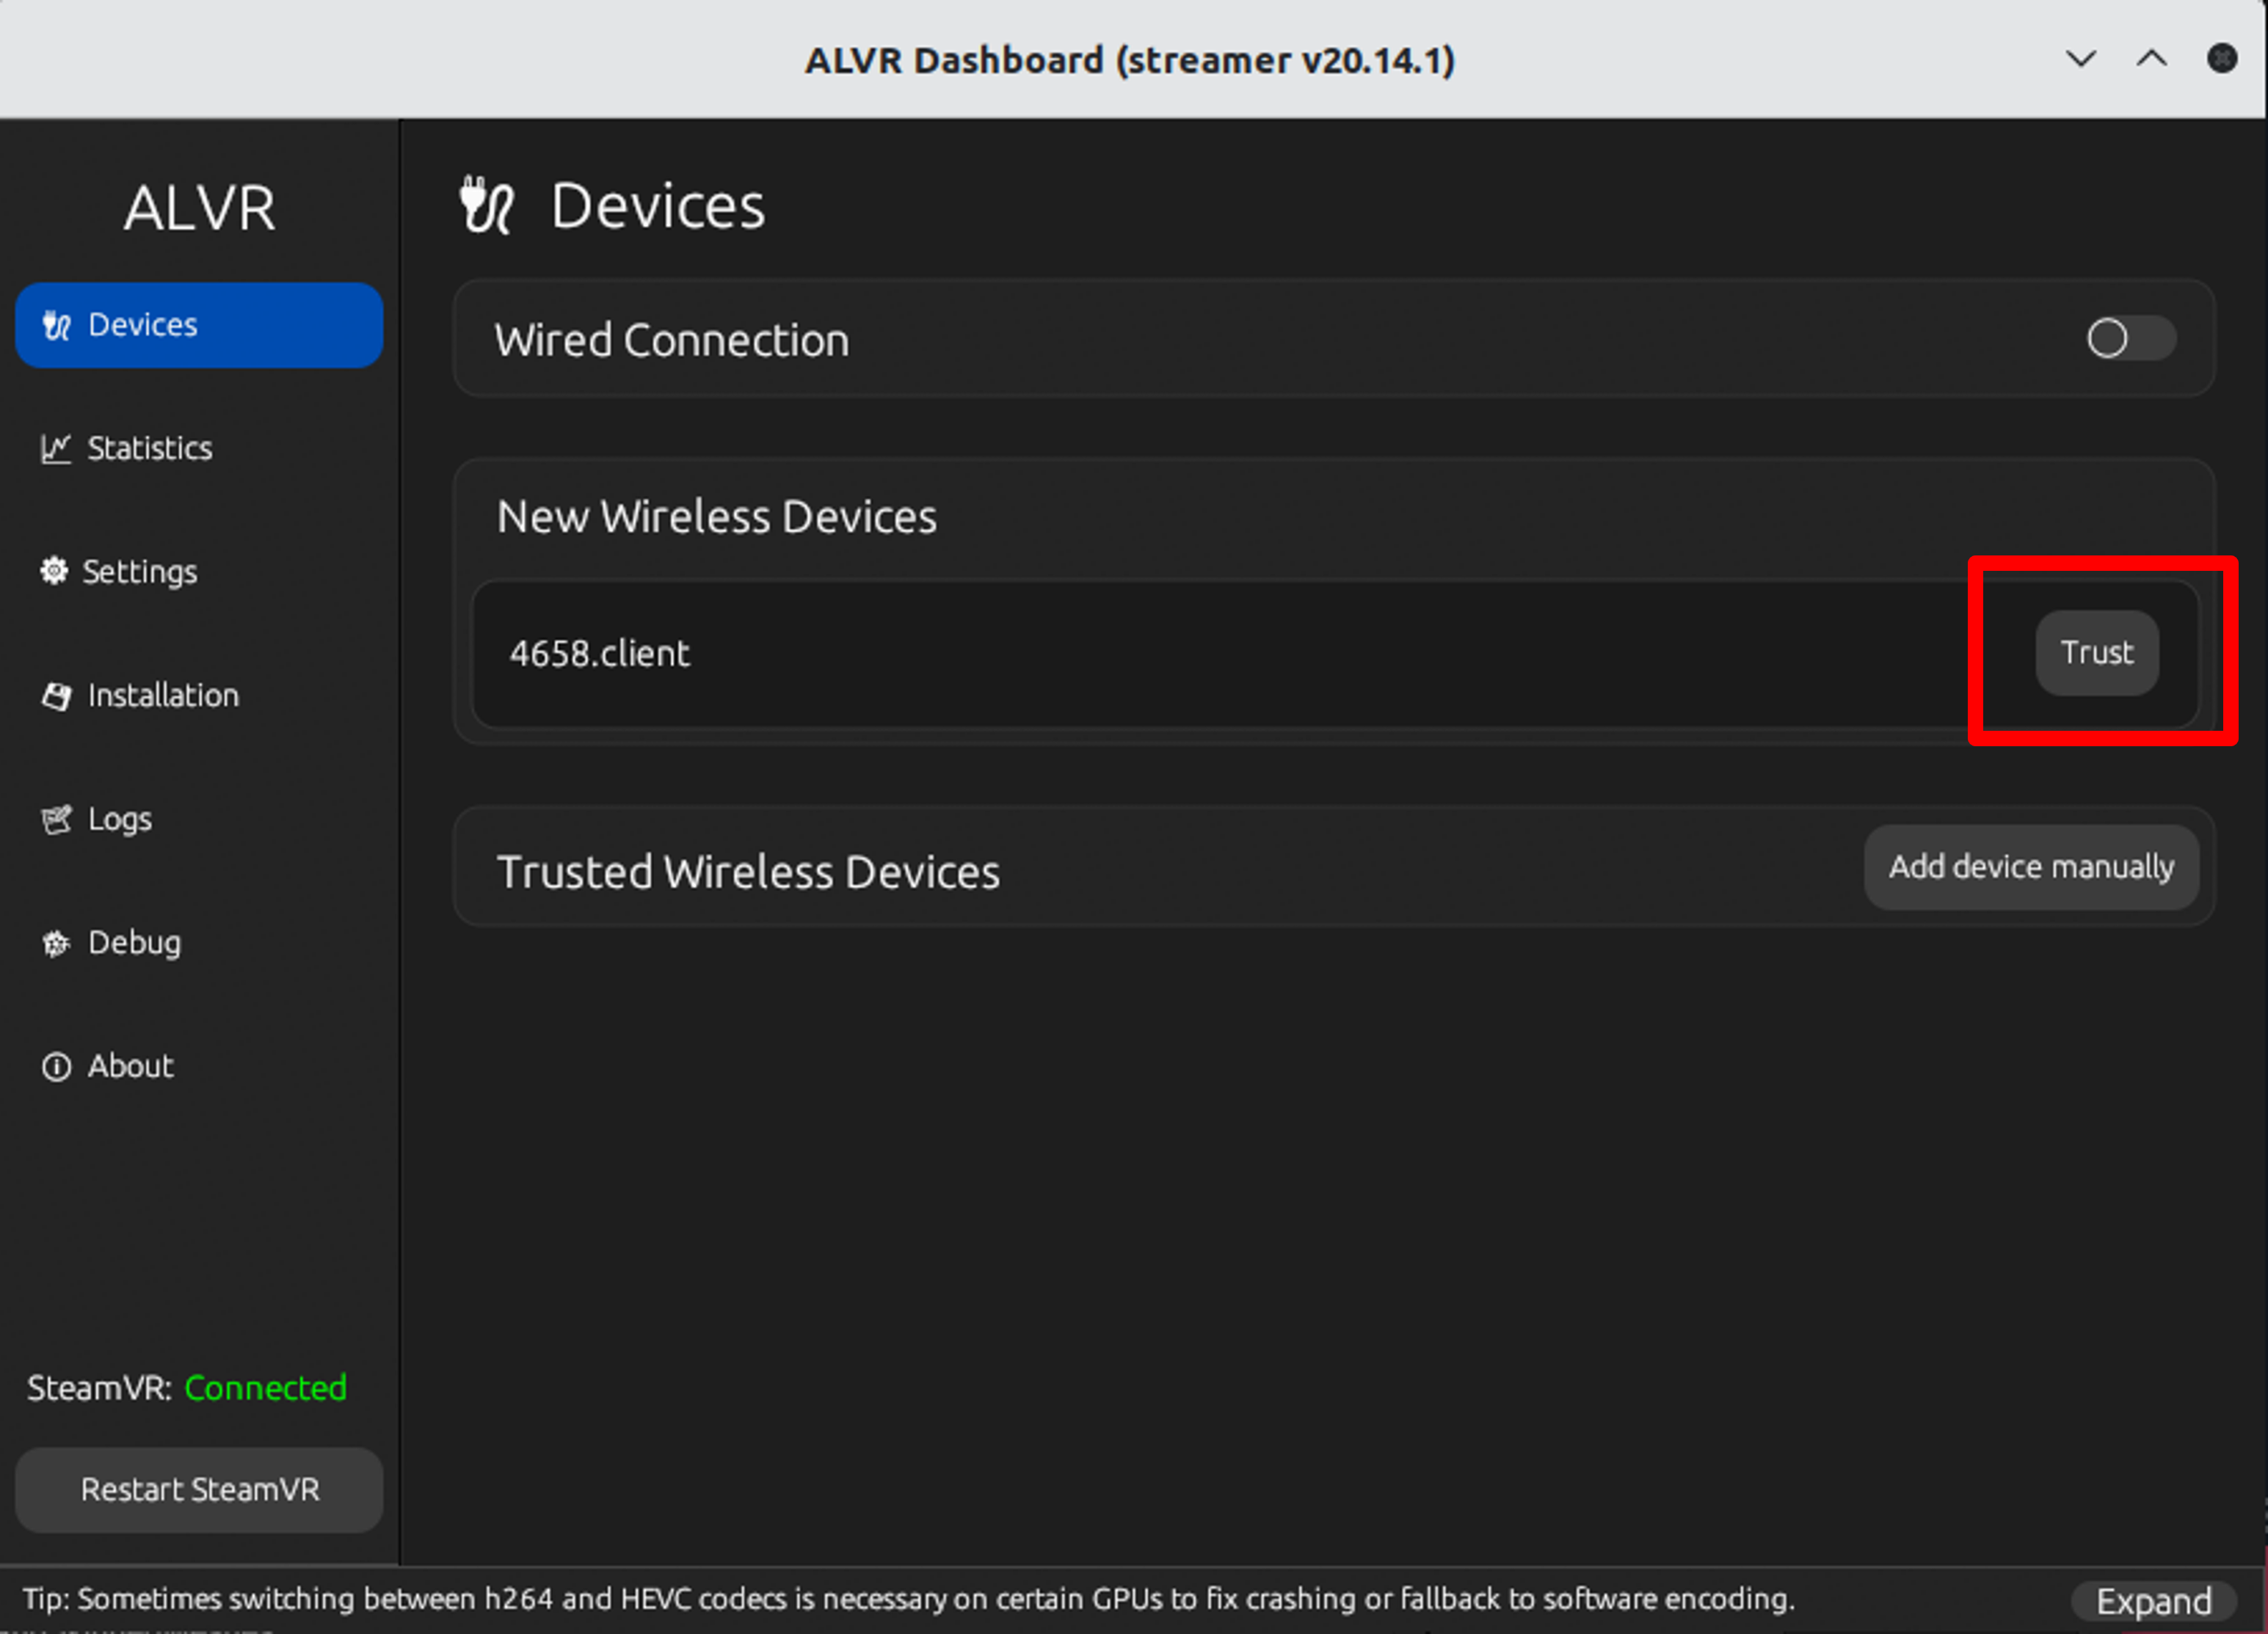Click the About info icon
2268x1634 pixels.
point(56,1066)
